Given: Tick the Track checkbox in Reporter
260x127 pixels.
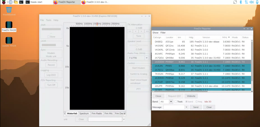Looking at the screenshot, I should coord(176,102).
